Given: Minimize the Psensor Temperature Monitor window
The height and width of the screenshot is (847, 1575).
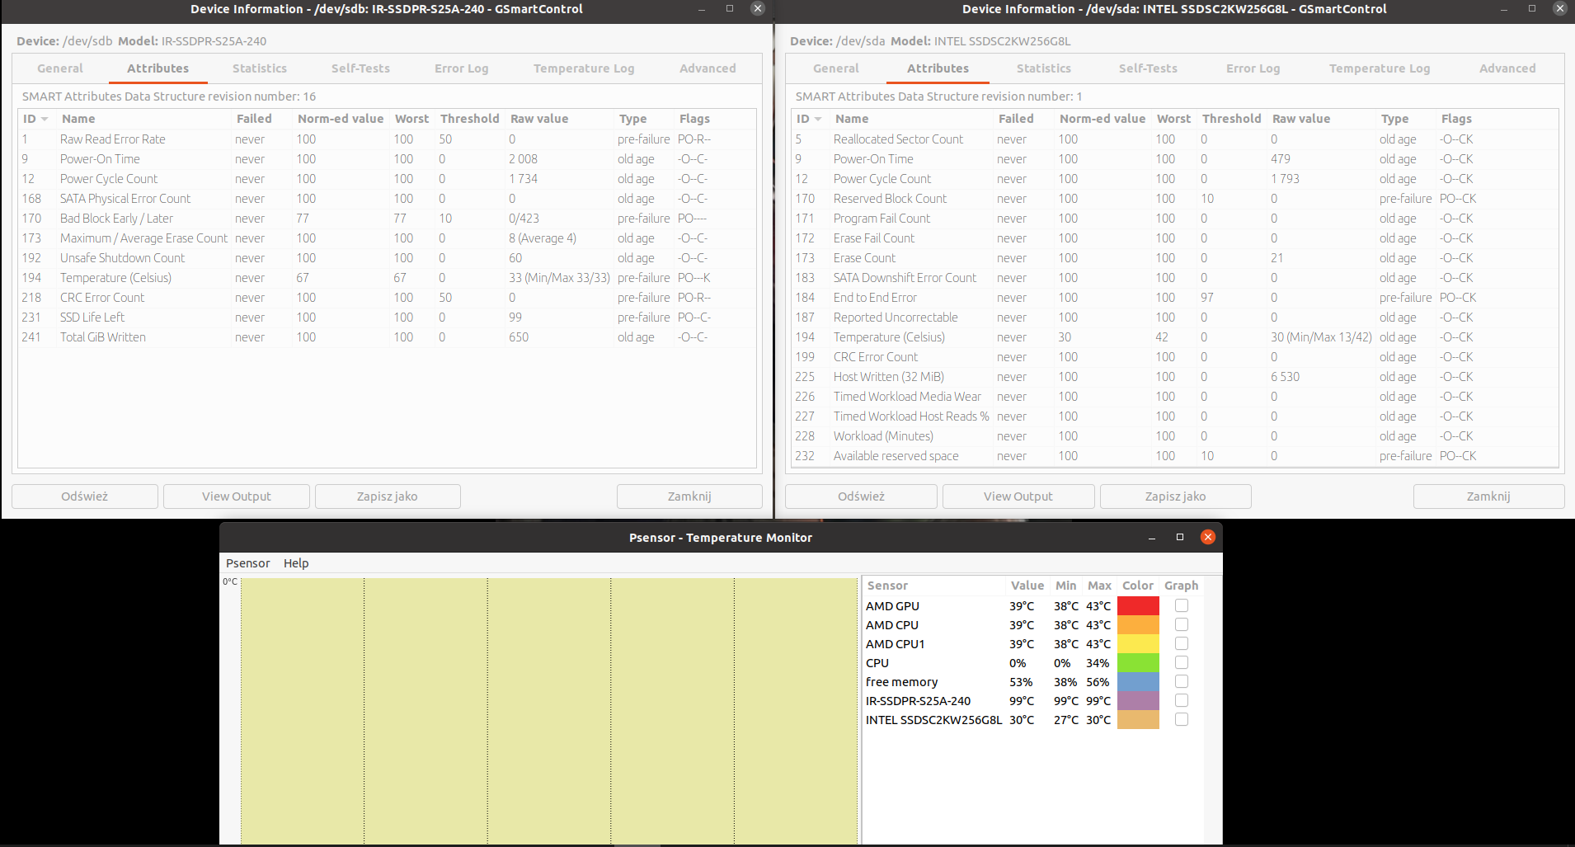Looking at the screenshot, I should (1152, 538).
